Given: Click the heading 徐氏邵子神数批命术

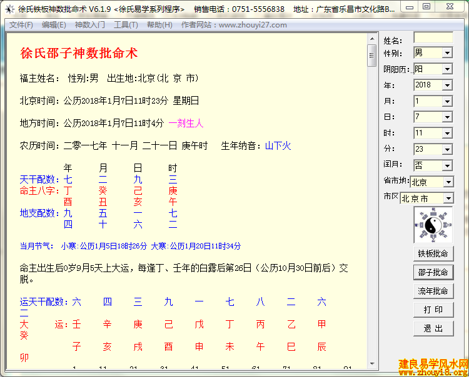Looking at the screenshot, I should [x=79, y=54].
